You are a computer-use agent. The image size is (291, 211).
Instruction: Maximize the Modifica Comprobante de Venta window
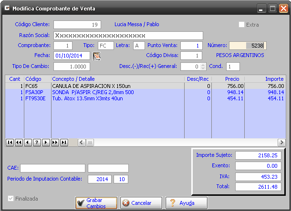click(272, 9)
